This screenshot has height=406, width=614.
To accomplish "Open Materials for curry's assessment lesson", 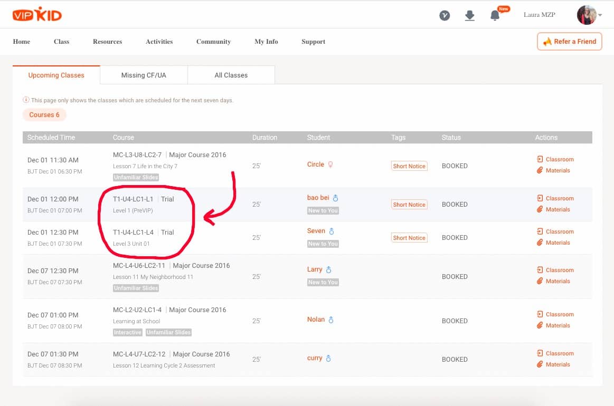I will click(x=553, y=364).
